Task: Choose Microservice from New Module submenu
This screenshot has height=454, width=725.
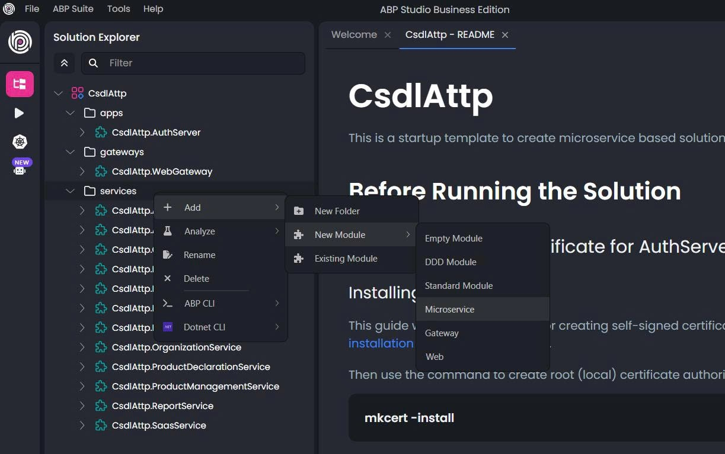Action: 483,309
